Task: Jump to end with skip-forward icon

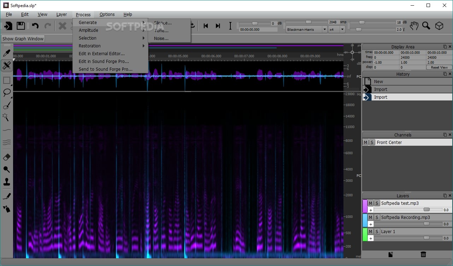Action: 218,26
